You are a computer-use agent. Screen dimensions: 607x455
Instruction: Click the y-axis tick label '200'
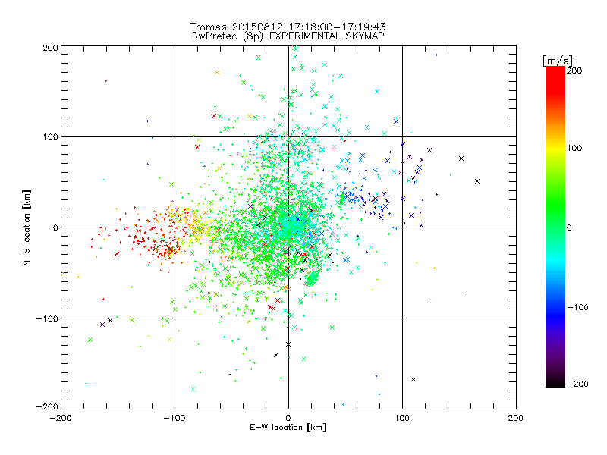point(50,48)
